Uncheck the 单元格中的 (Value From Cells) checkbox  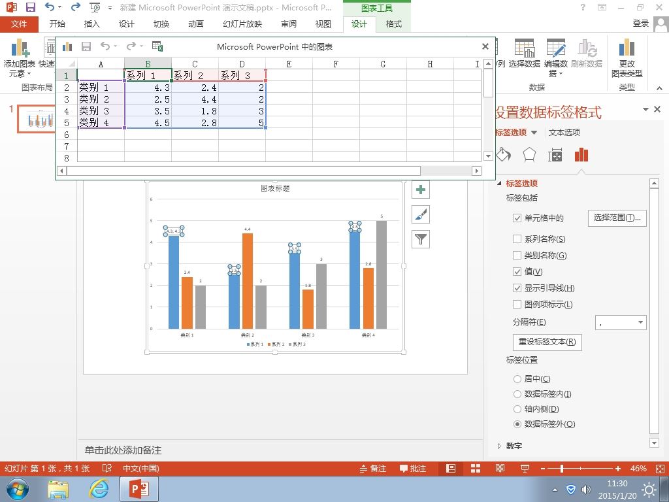click(x=517, y=218)
